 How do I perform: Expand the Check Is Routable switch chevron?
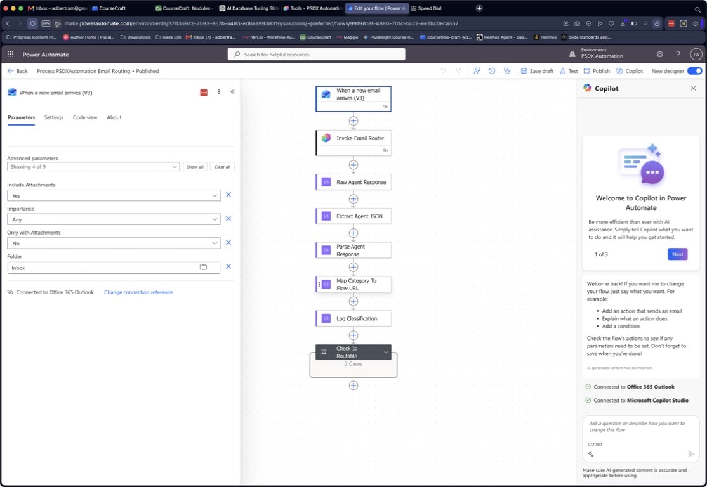pyautogui.click(x=386, y=353)
